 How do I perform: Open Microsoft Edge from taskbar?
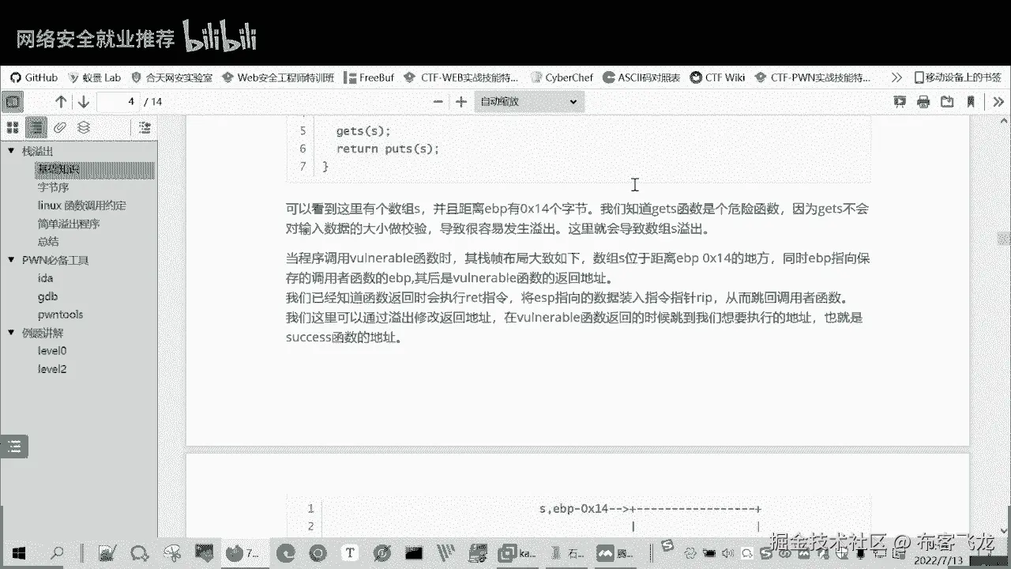288,552
